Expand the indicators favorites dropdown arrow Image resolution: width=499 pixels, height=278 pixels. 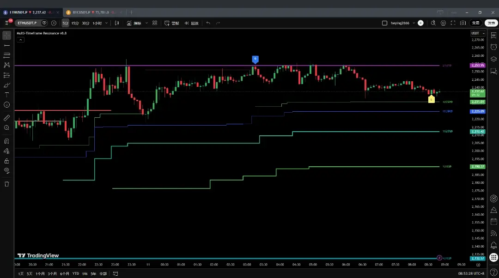tap(146, 23)
